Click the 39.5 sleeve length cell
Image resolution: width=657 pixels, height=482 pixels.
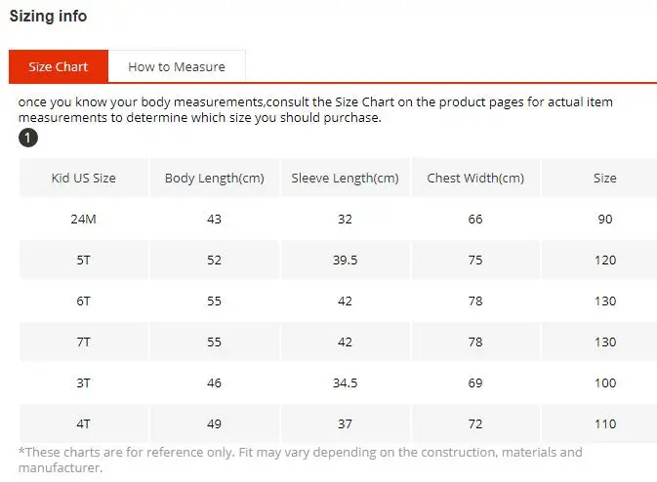[345, 260]
